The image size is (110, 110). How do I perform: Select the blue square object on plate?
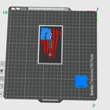click(81, 82)
